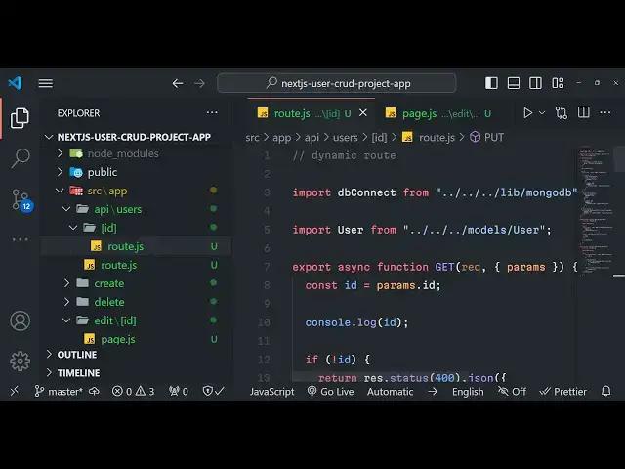The width and height of the screenshot is (625, 469).
Task: Collapse the NEXTJS-USER-CRUD-PROJECT-APP root folder
Action: tap(49, 137)
